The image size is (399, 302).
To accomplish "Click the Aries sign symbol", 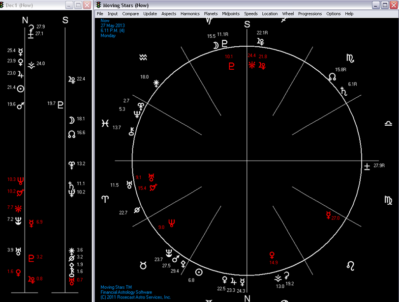I will [105, 199].
